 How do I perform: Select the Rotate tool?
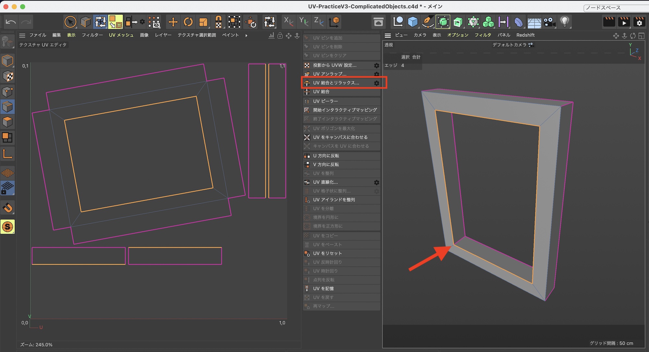click(x=188, y=22)
